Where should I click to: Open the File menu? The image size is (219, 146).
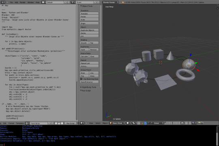point(11,2)
